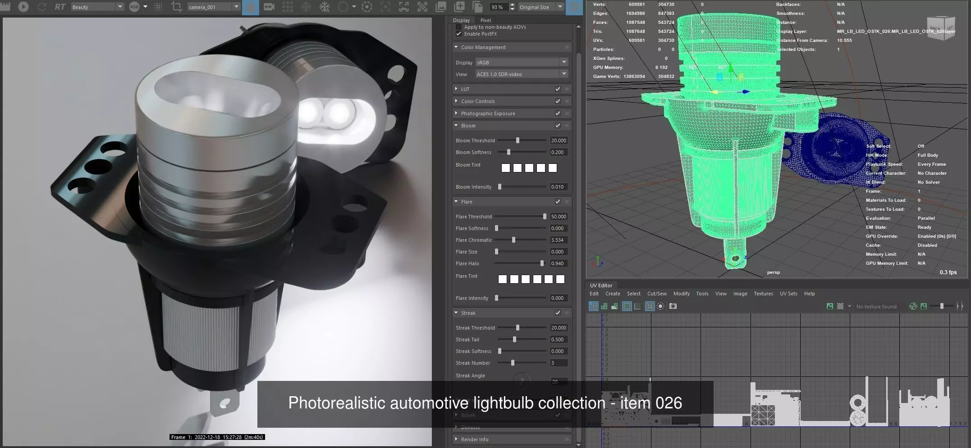This screenshot has width=971, height=448.
Task: Open the UV Editor Tools menu
Action: [x=702, y=294]
